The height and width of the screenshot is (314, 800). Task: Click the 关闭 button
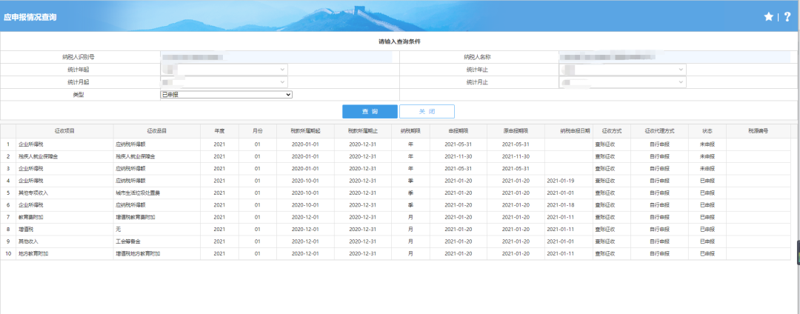tap(427, 112)
